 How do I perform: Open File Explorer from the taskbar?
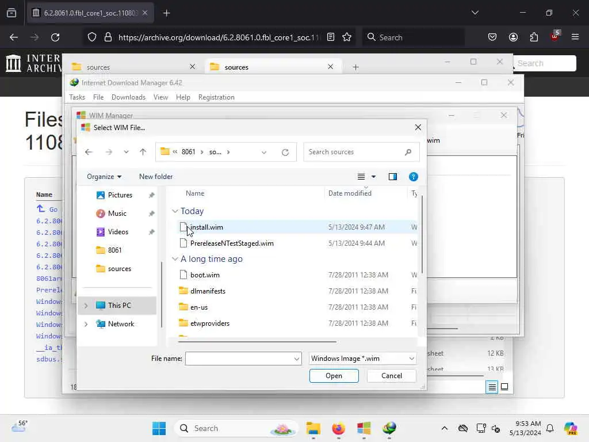pos(313,428)
